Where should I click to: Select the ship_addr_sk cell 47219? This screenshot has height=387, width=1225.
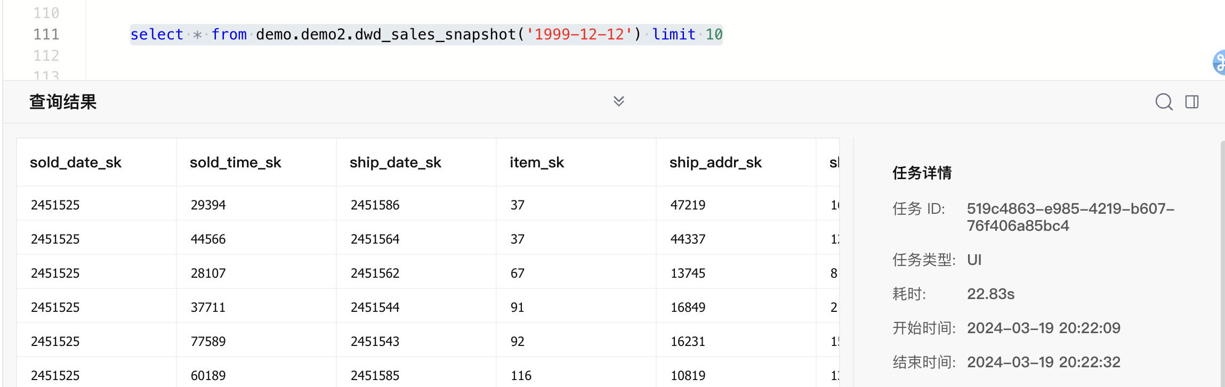pyautogui.click(x=688, y=205)
